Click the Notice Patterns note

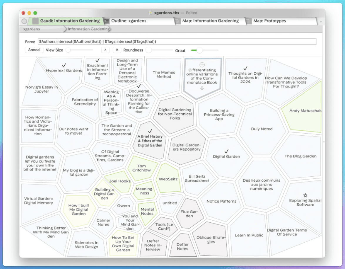tap(221, 201)
